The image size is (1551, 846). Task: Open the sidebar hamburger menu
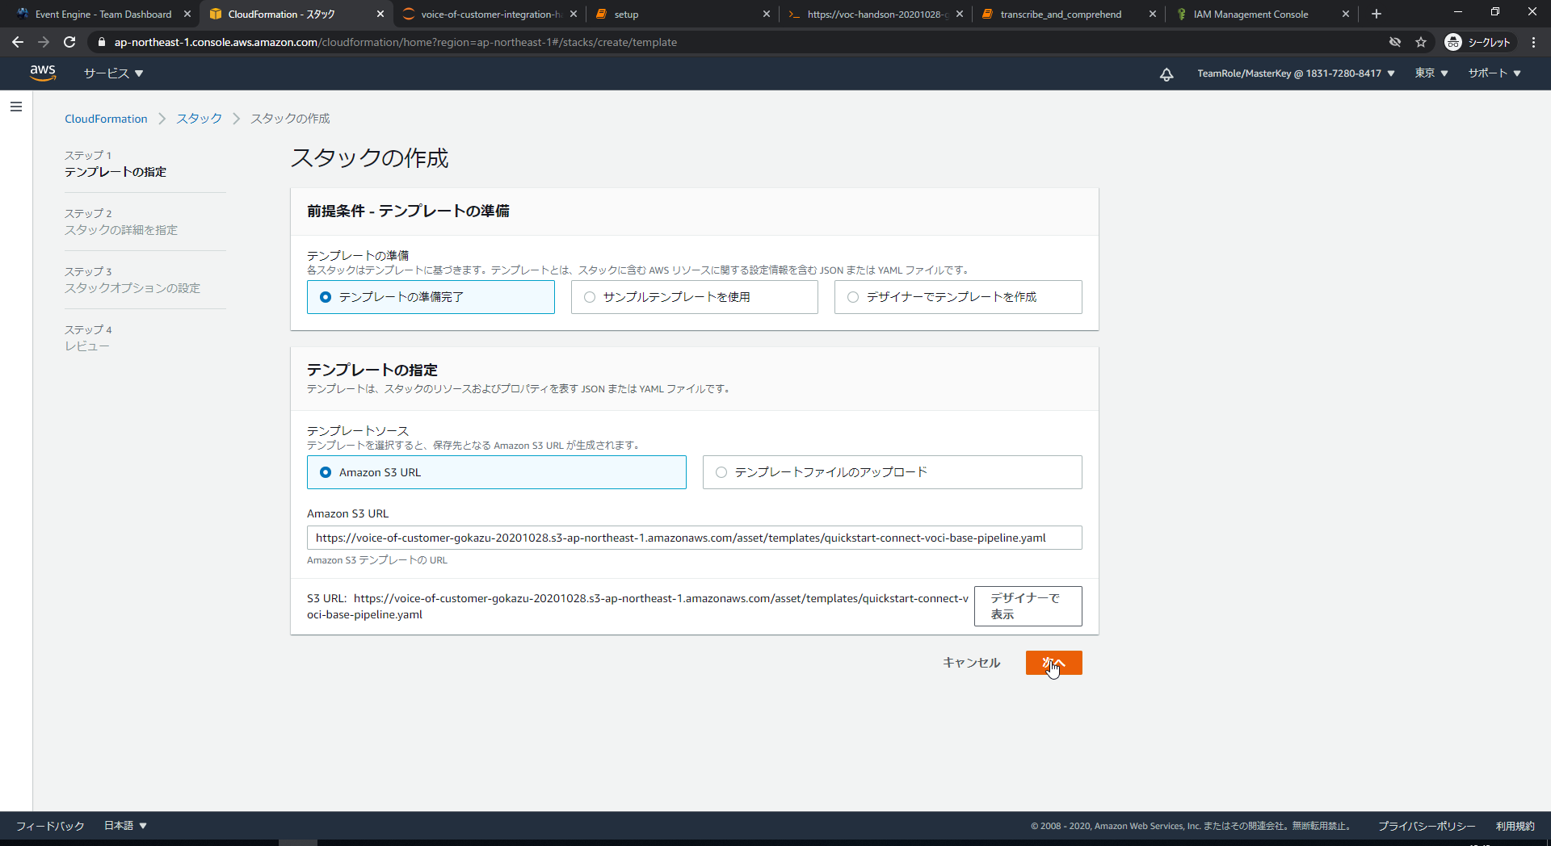16,107
